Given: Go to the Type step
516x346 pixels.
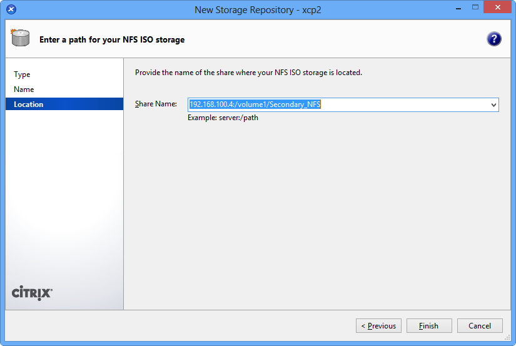Looking at the screenshot, I should pos(22,74).
